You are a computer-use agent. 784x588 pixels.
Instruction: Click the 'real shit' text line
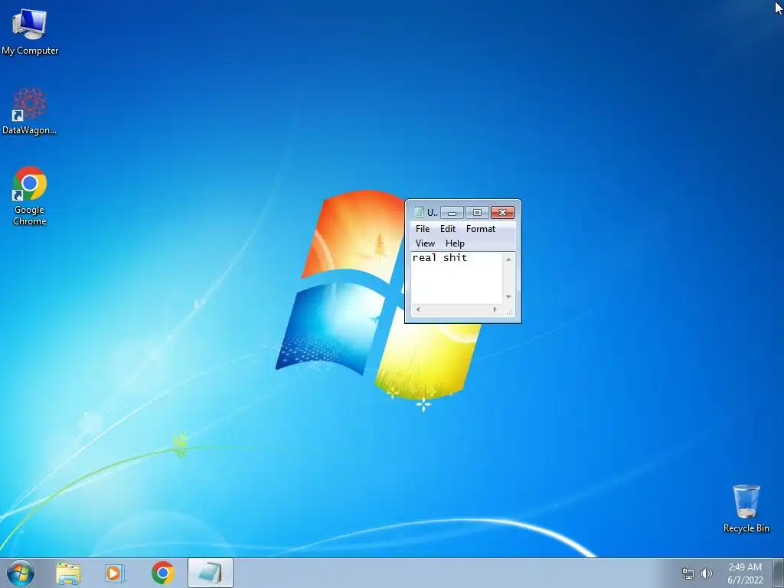click(439, 258)
